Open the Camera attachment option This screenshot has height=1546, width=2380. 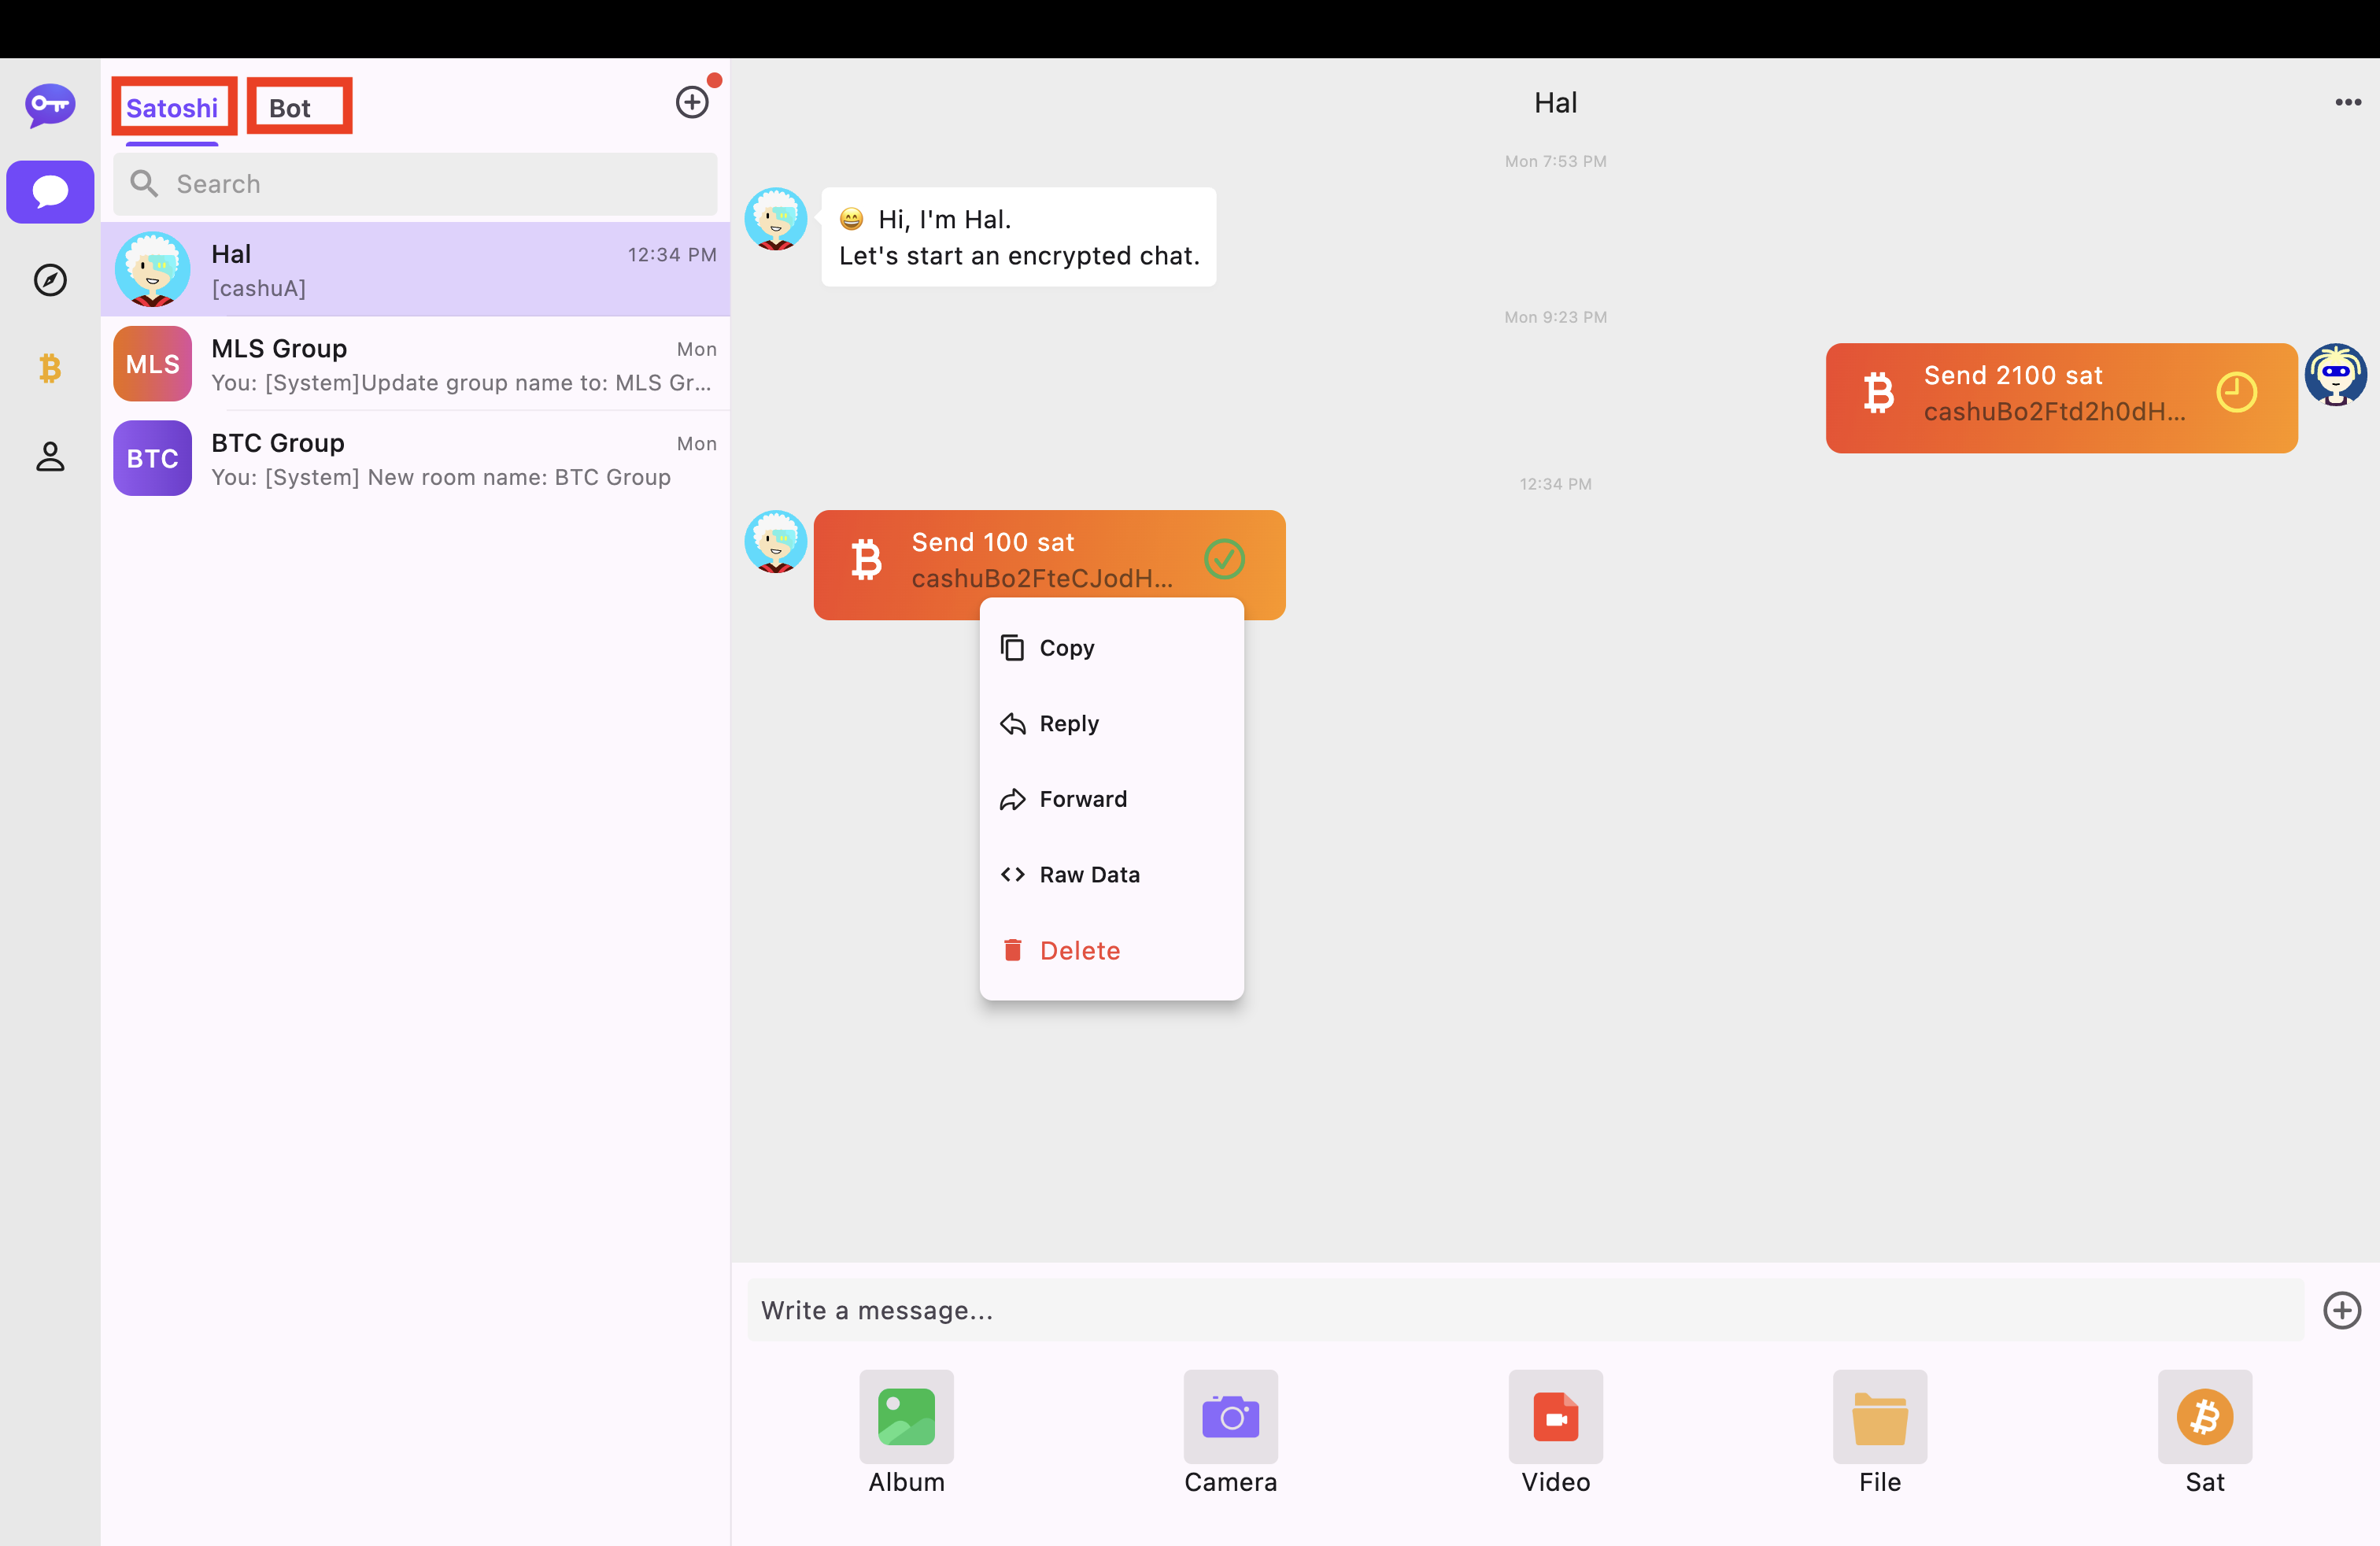pos(1231,1432)
